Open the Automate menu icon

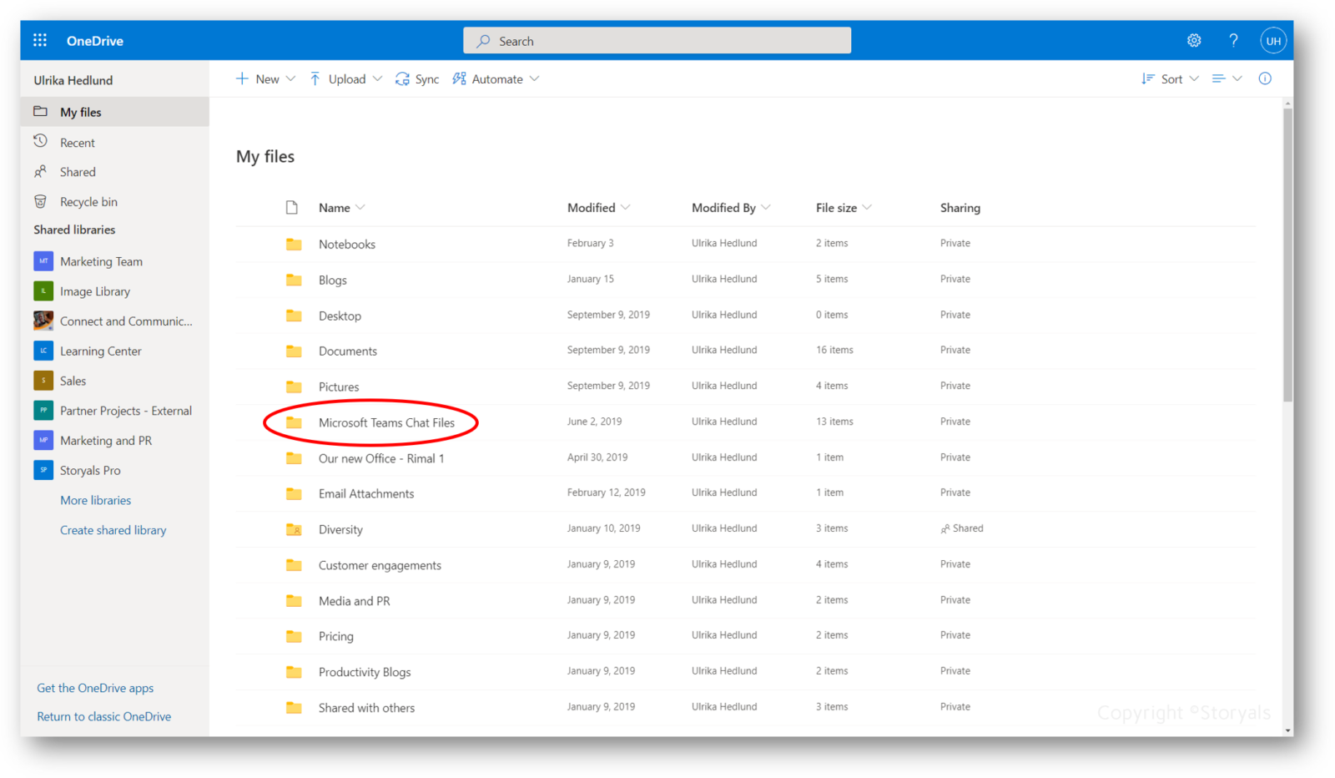pyautogui.click(x=459, y=78)
